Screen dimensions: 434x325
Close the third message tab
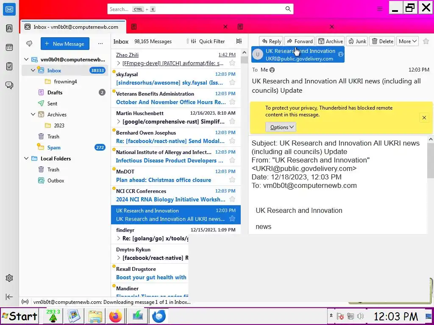tap(331, 27)
